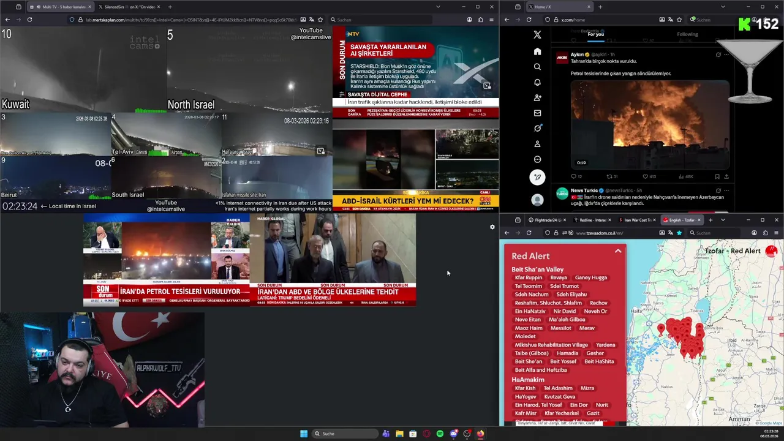The height and width of the screenshot is (441, 784).
Task: Open X Explore search icon in sidebar
Action: pos(537,67)
